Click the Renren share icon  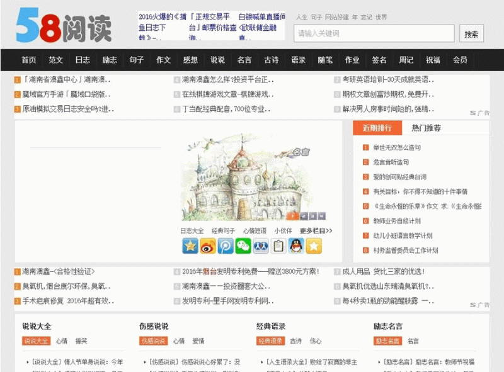(x=261, y=244)
